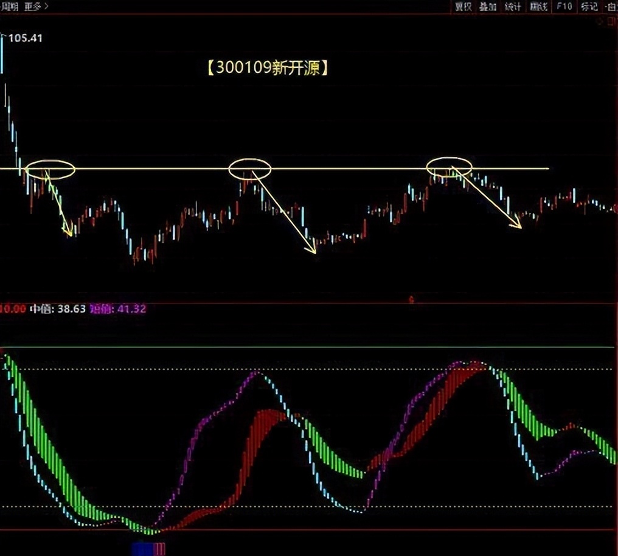
Task: Click the small red diamond icon at top right
Action: tap(600, 21)
